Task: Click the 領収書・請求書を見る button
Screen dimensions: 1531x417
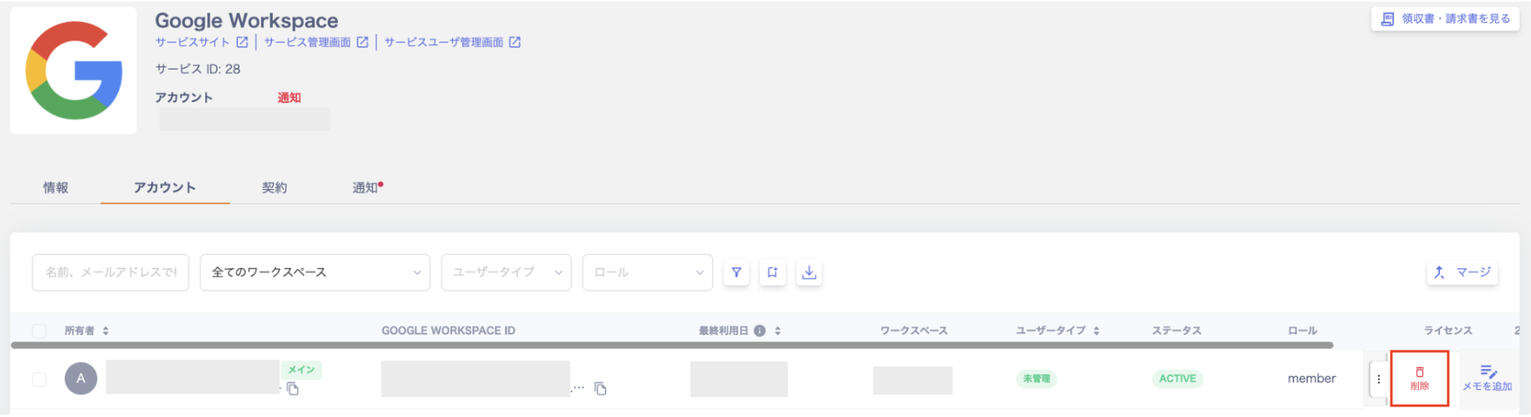Action: (x=1446, y=19)
